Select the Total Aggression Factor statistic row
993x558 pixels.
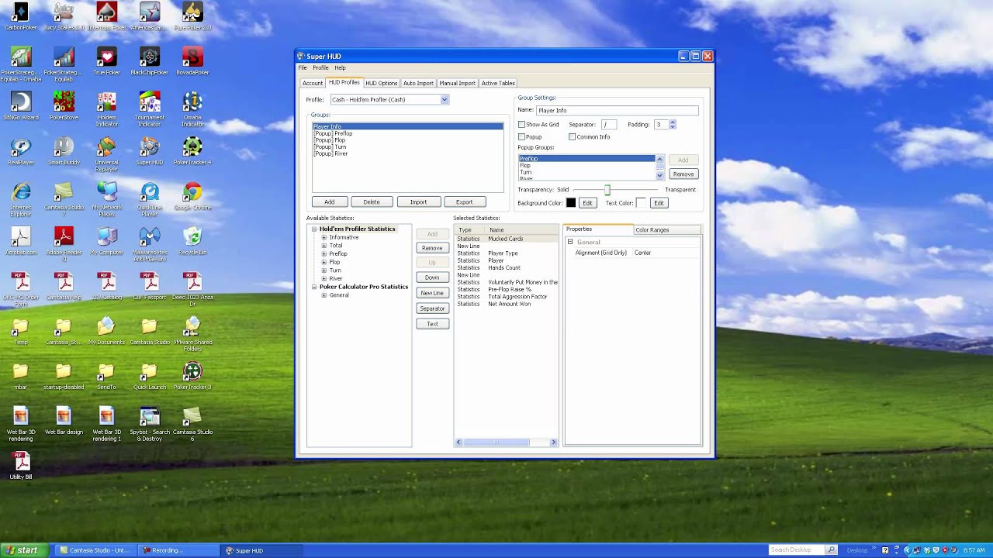pyautogui.click(x=506, y=297)
